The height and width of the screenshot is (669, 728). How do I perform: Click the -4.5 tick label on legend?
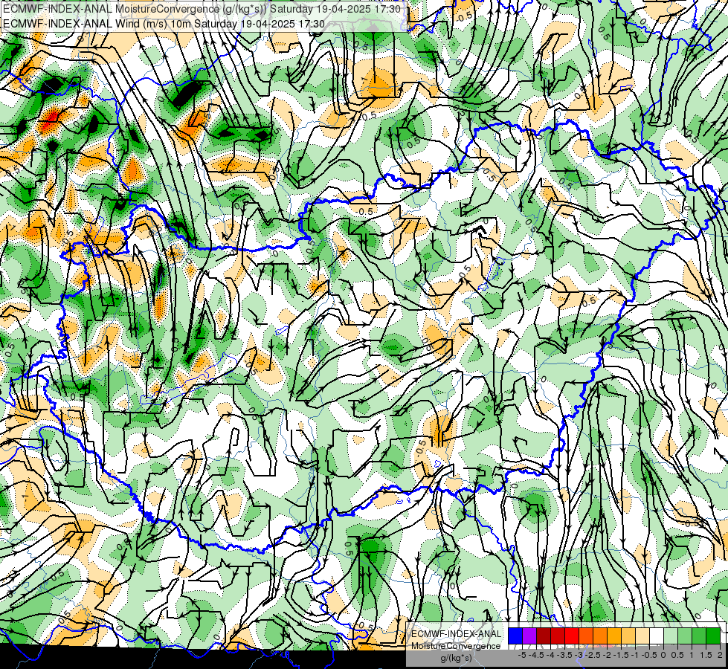536,655
